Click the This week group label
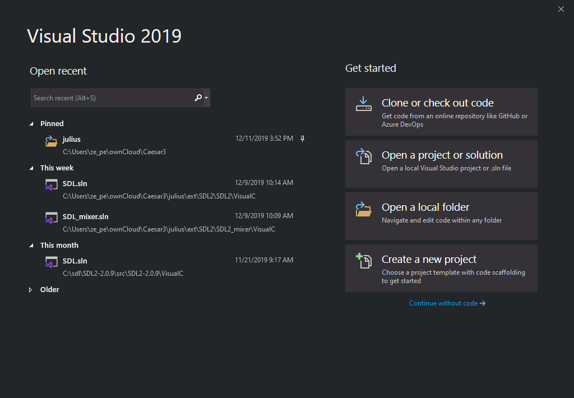The image size is (574, 398). point(57,168)
